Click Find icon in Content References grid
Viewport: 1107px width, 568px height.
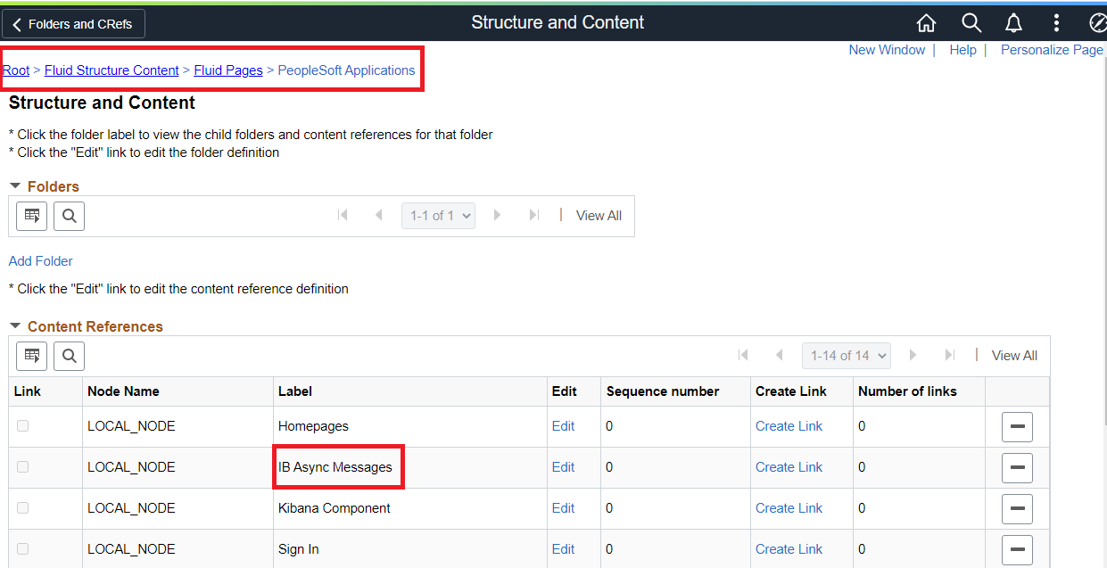[69, 356]
